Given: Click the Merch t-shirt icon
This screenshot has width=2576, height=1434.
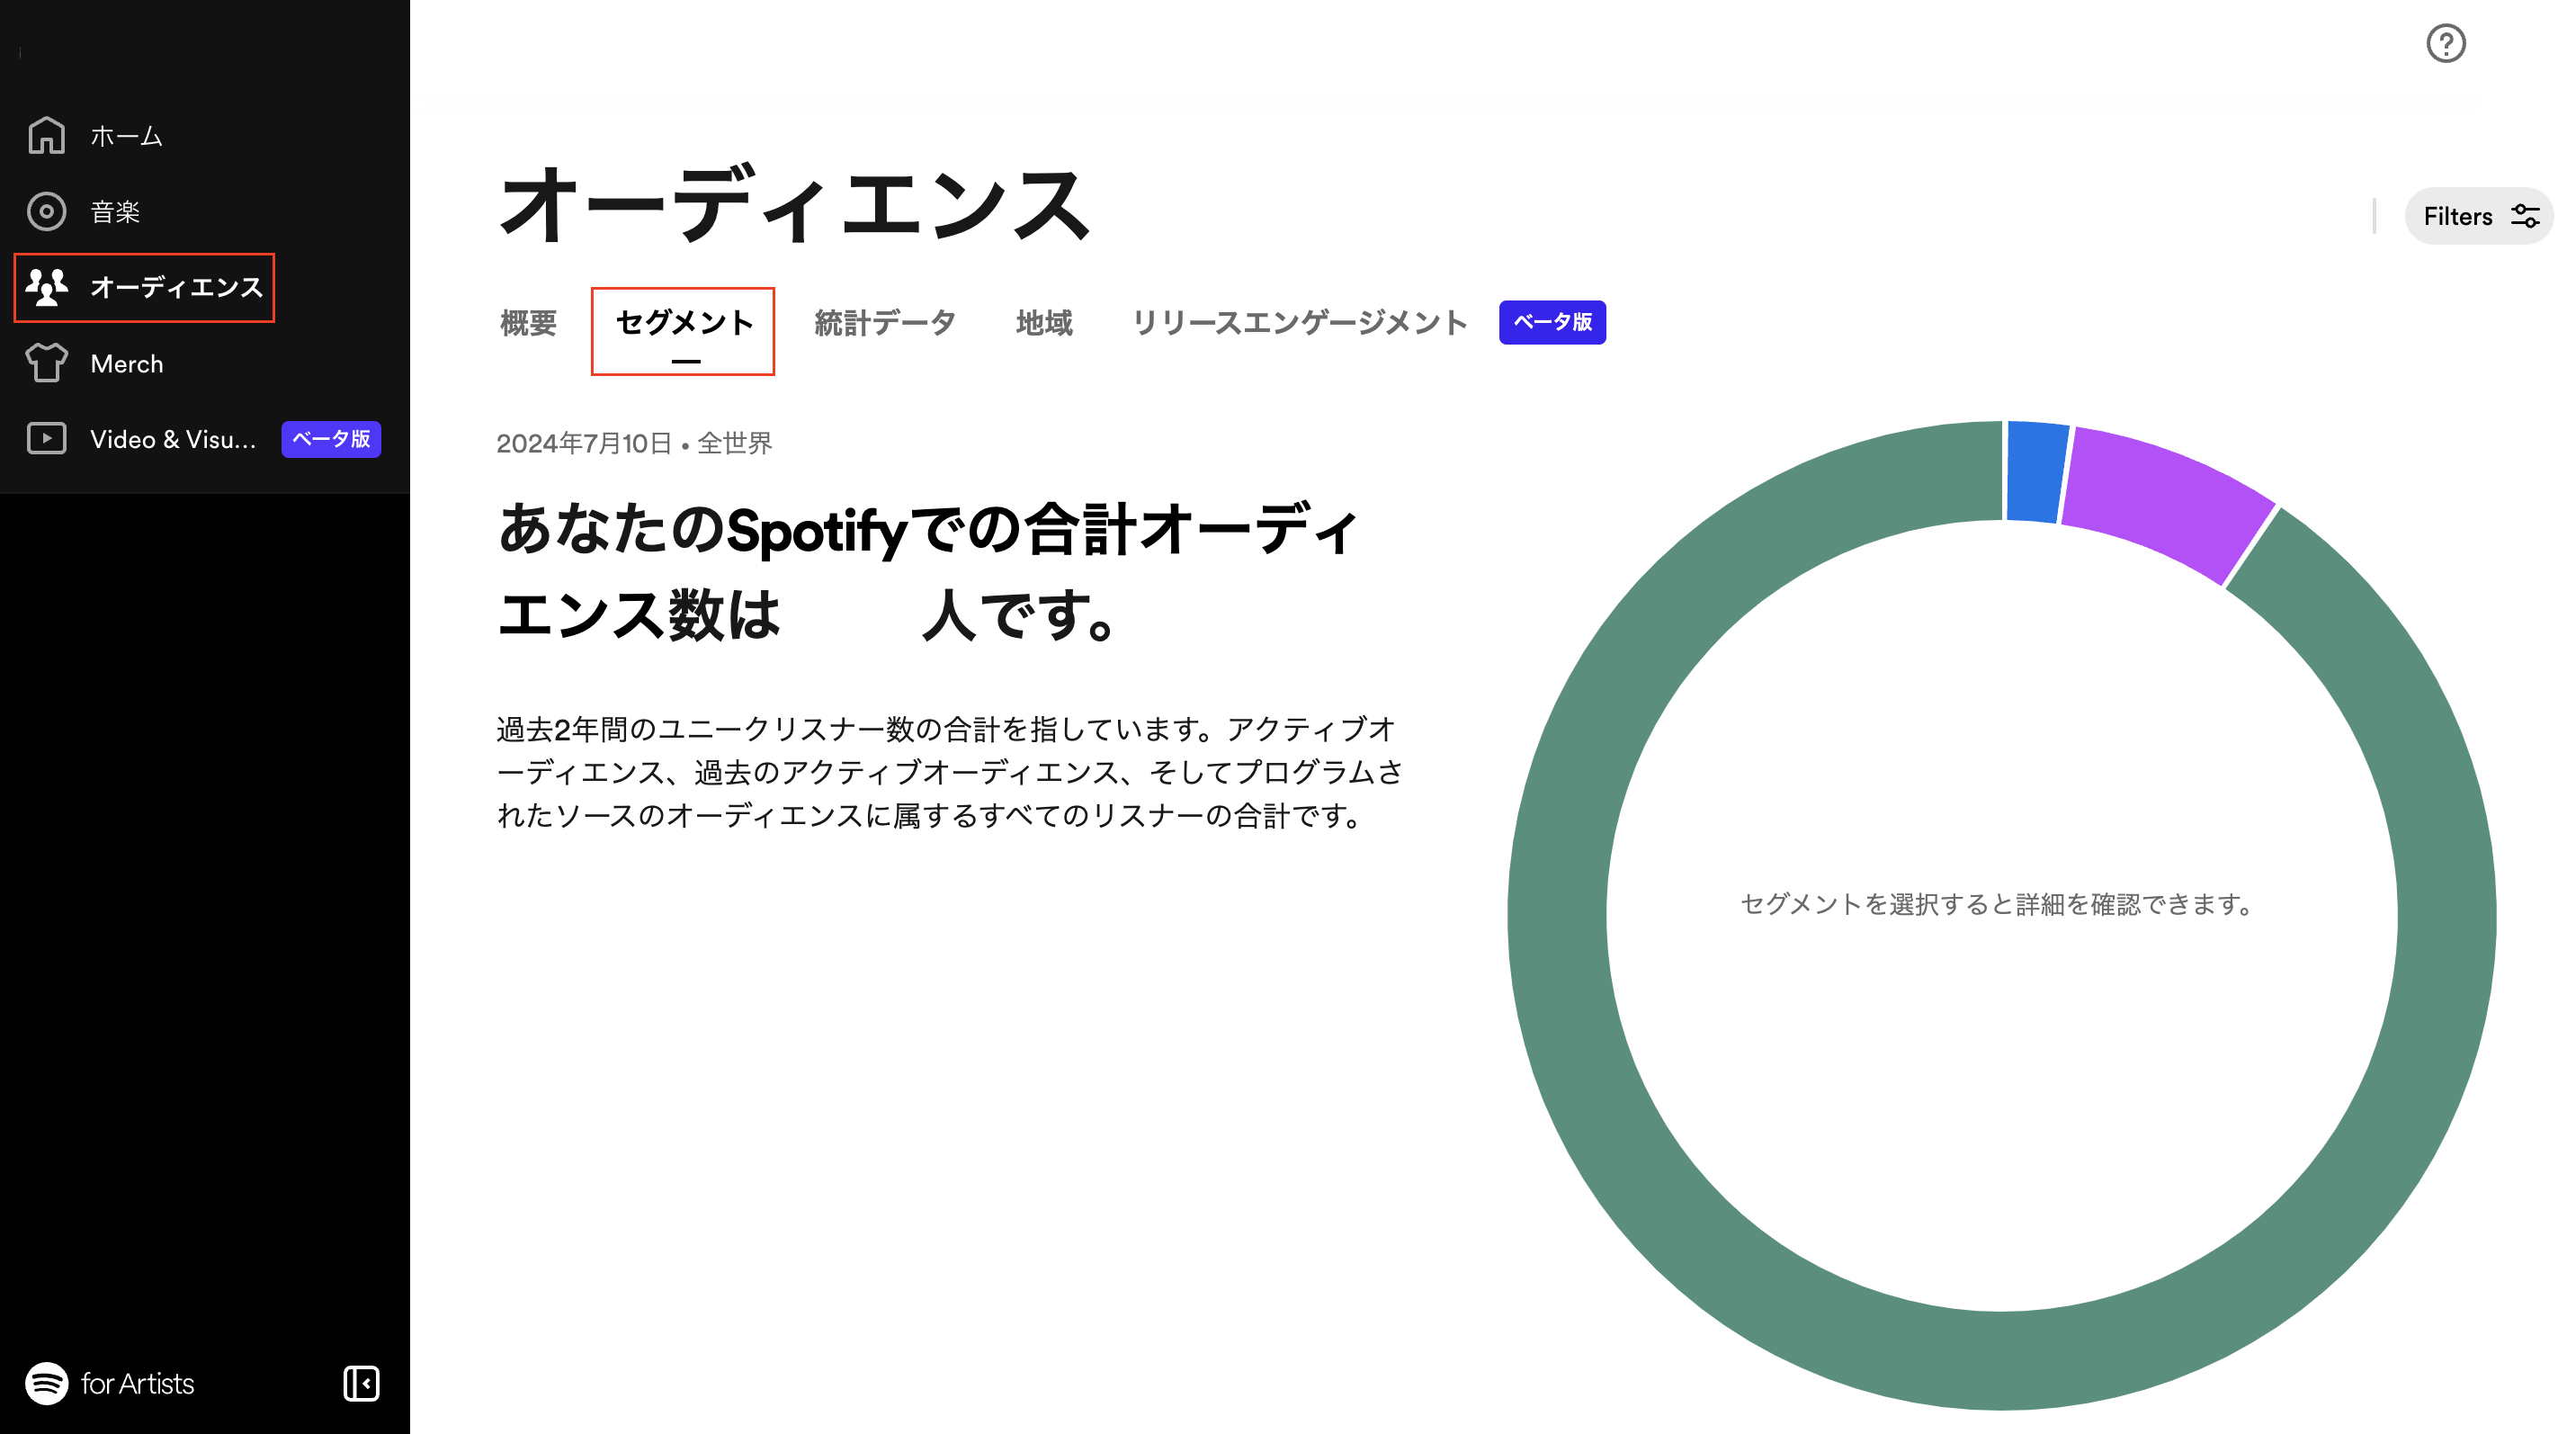Looking at the screenshot, I should pos(46,363).
